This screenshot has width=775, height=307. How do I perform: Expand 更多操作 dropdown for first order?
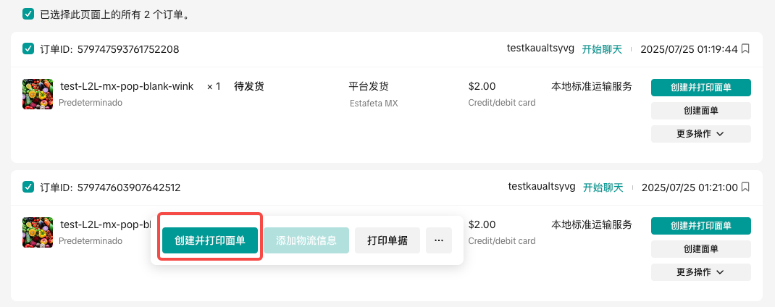click(700, 134)
